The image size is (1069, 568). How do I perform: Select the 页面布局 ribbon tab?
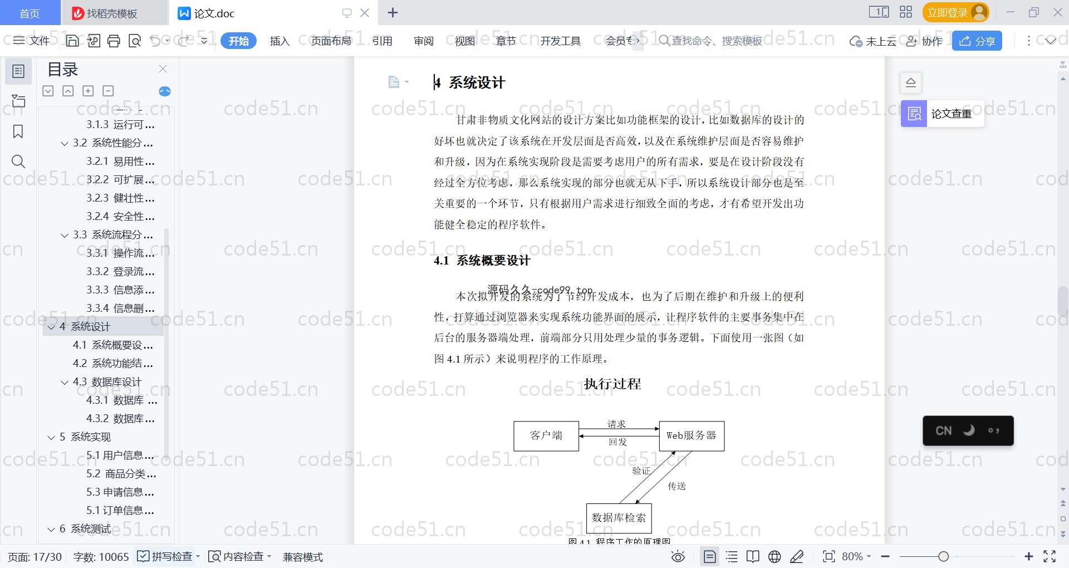click(x=331, y=41)
